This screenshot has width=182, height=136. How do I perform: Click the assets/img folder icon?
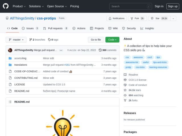(10, 58)
